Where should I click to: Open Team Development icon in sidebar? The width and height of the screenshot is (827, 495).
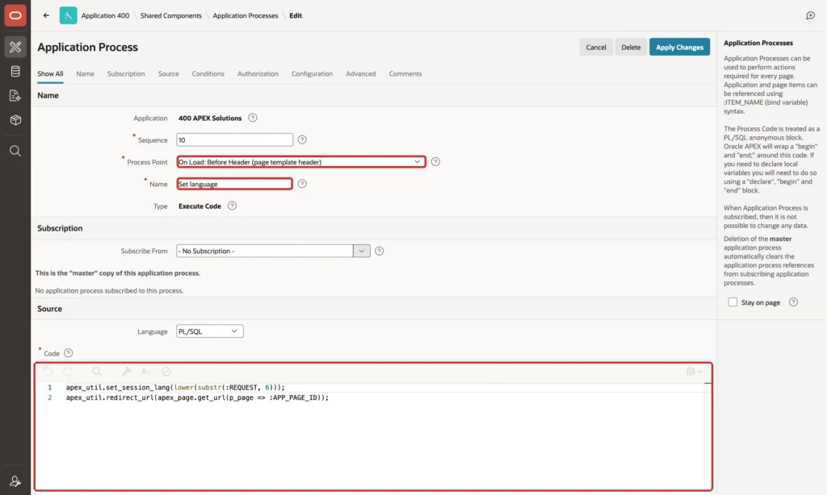pos(15,95)
